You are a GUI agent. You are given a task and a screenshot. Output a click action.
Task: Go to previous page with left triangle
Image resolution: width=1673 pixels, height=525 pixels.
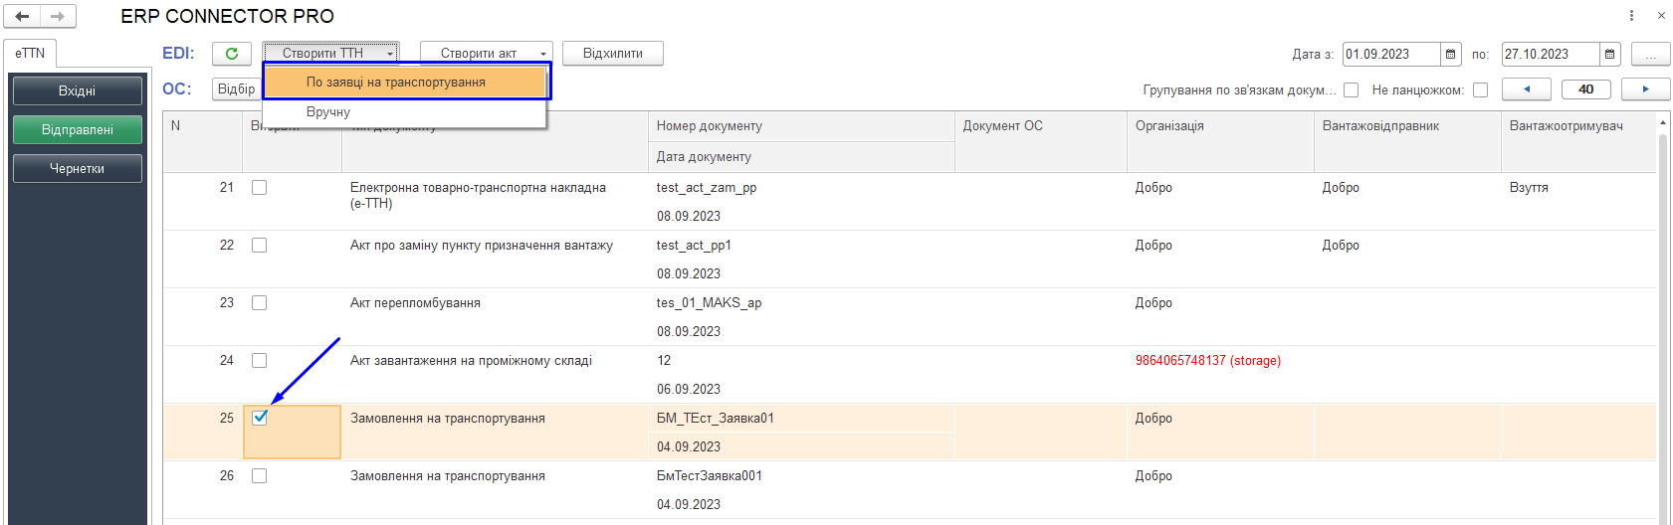tap(1527, 89)
